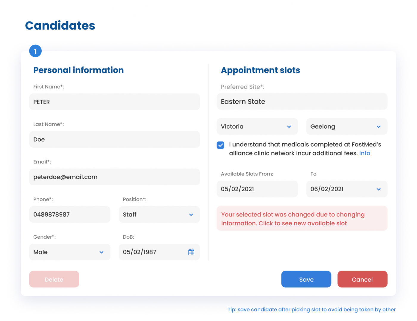The height and width of the screenshot is (321, 417).
Task: Click the step 1 badge above the form
Action: point(35,51)
